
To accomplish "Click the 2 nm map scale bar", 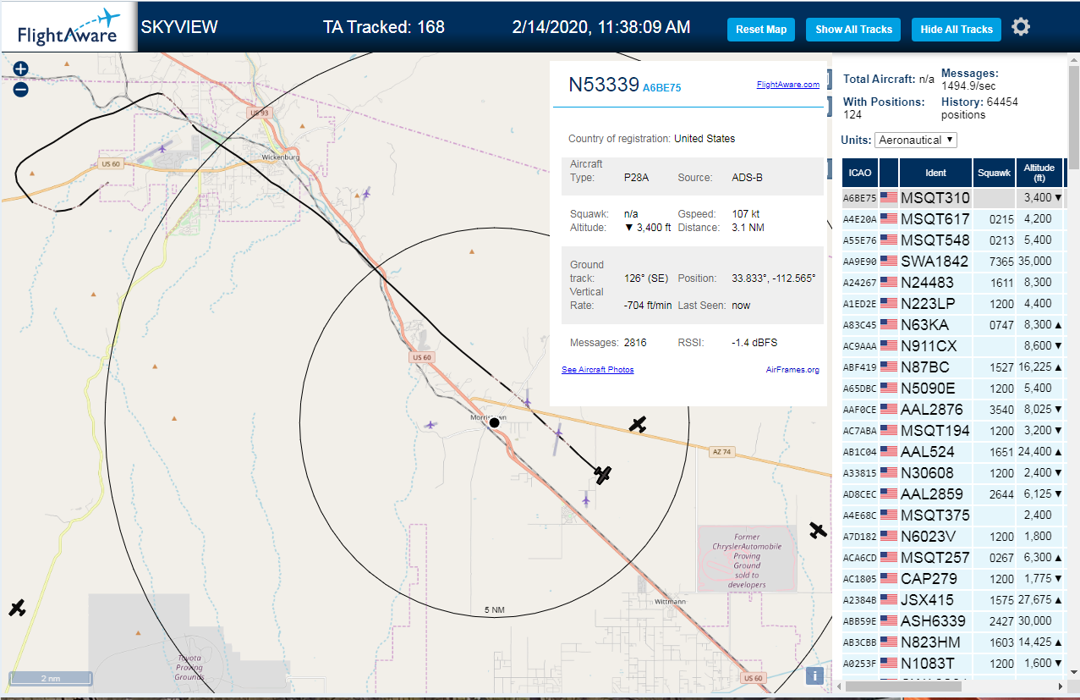I will click(51, 678).
